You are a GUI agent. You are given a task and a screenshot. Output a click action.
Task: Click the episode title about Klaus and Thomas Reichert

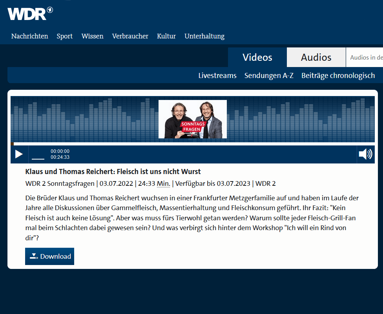click(113, 172)
